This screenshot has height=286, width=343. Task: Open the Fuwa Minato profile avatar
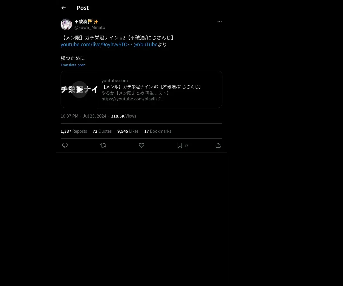(66, 24)
